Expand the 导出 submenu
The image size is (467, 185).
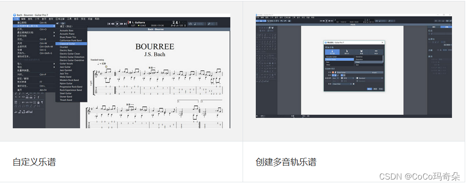pos(34,67)
